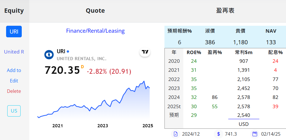Click the expected return value 6
Screen dimensions: 286x140
click(x=180, y=42)
